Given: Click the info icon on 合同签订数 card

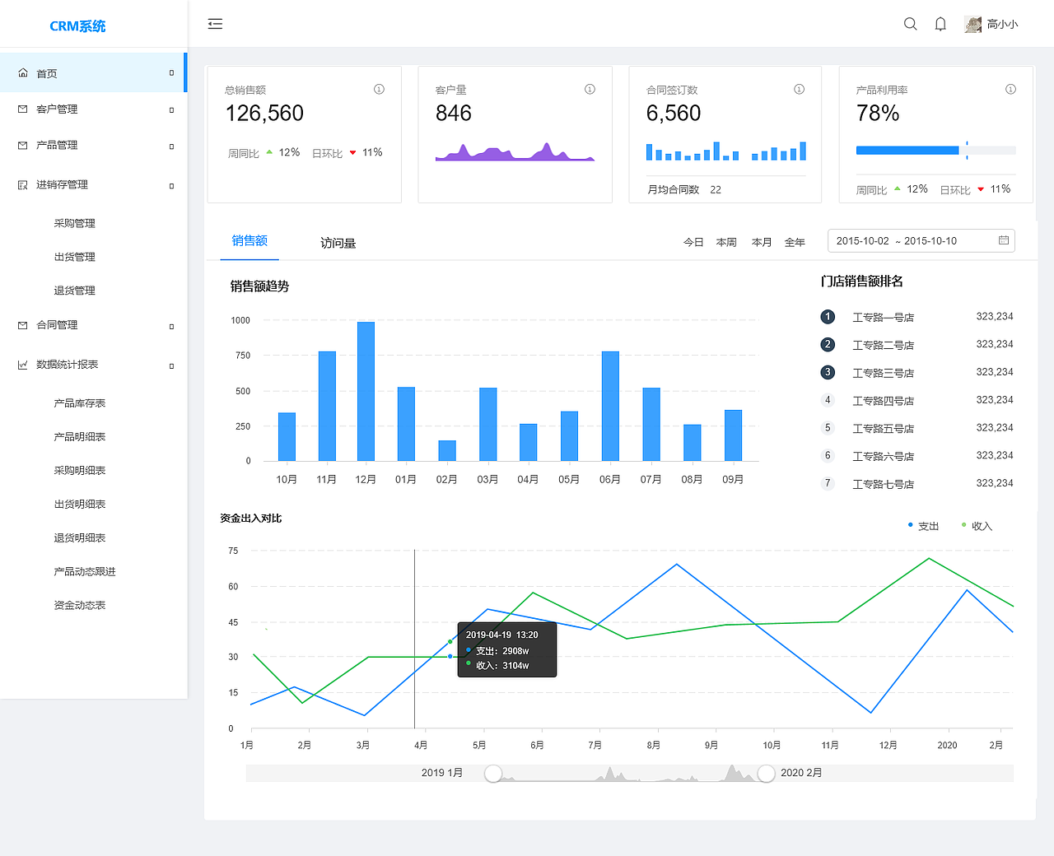Looking at the screenshot, I should coord(799,89).
